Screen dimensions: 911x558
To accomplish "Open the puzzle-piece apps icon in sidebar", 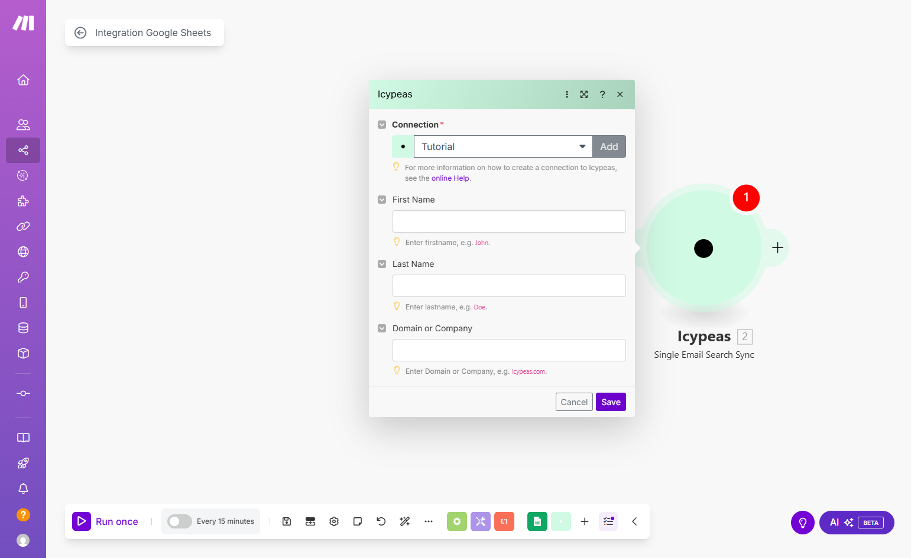I will click(x=23, y=201).
